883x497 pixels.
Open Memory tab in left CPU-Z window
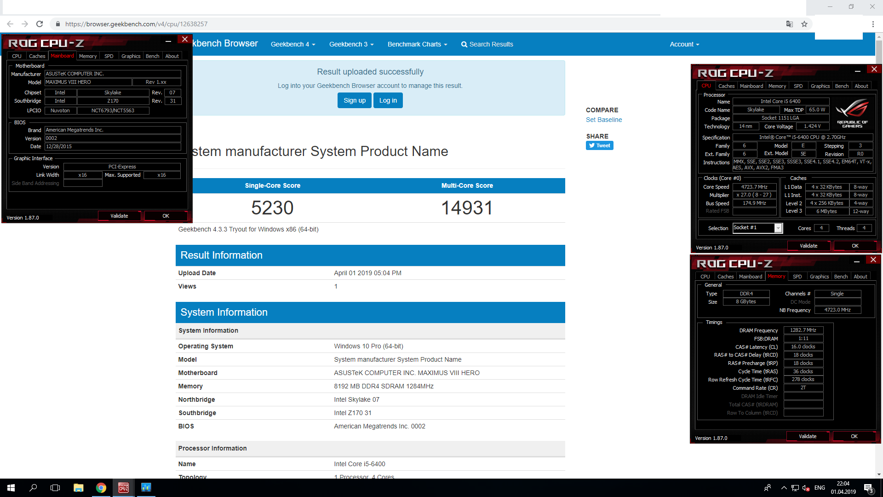point(88,56)
